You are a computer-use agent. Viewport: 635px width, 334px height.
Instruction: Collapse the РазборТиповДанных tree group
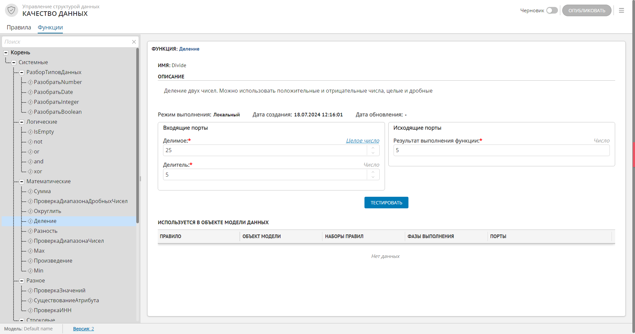click(x=22, y=72)
